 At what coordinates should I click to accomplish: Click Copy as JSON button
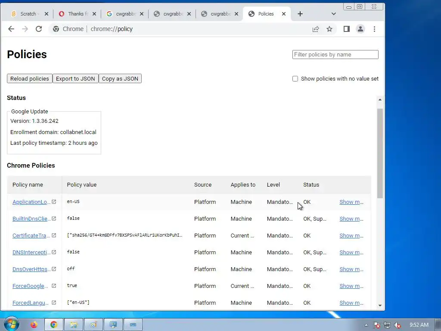[x=120, y=78]
